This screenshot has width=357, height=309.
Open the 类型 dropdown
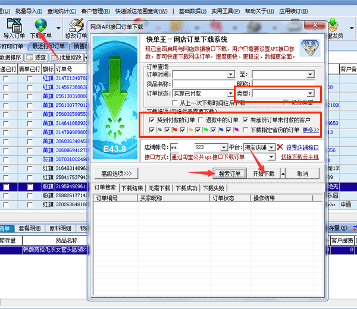(310, 93)
